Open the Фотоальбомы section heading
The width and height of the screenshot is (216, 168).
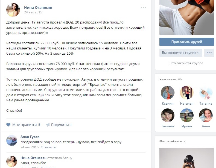point(171,141)
